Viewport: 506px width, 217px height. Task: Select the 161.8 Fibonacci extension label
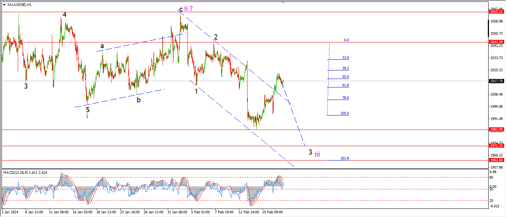pyautogui.click(x=344, y=158)
